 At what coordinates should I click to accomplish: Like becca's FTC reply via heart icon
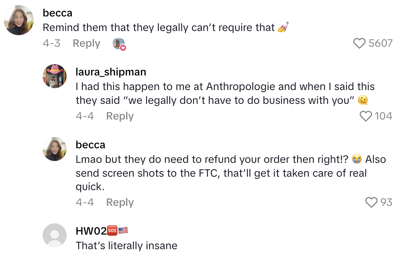point(371,202)
